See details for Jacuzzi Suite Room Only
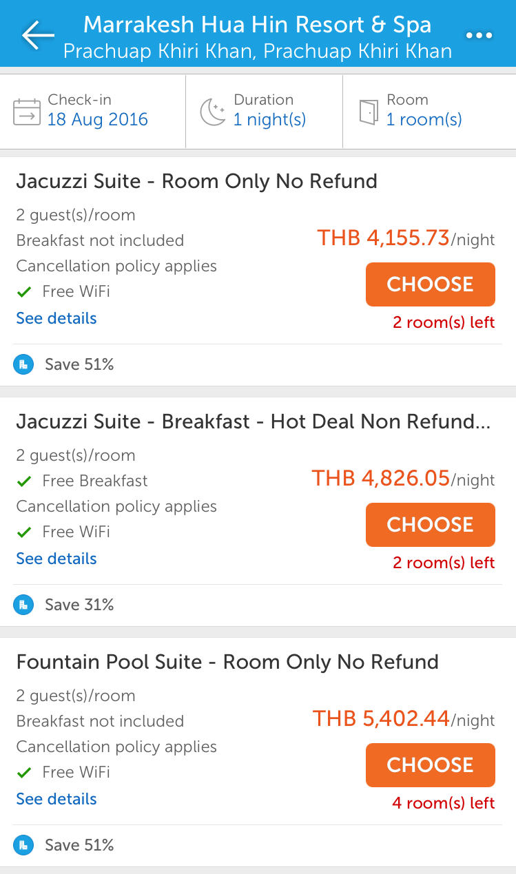 pos(56,318)
